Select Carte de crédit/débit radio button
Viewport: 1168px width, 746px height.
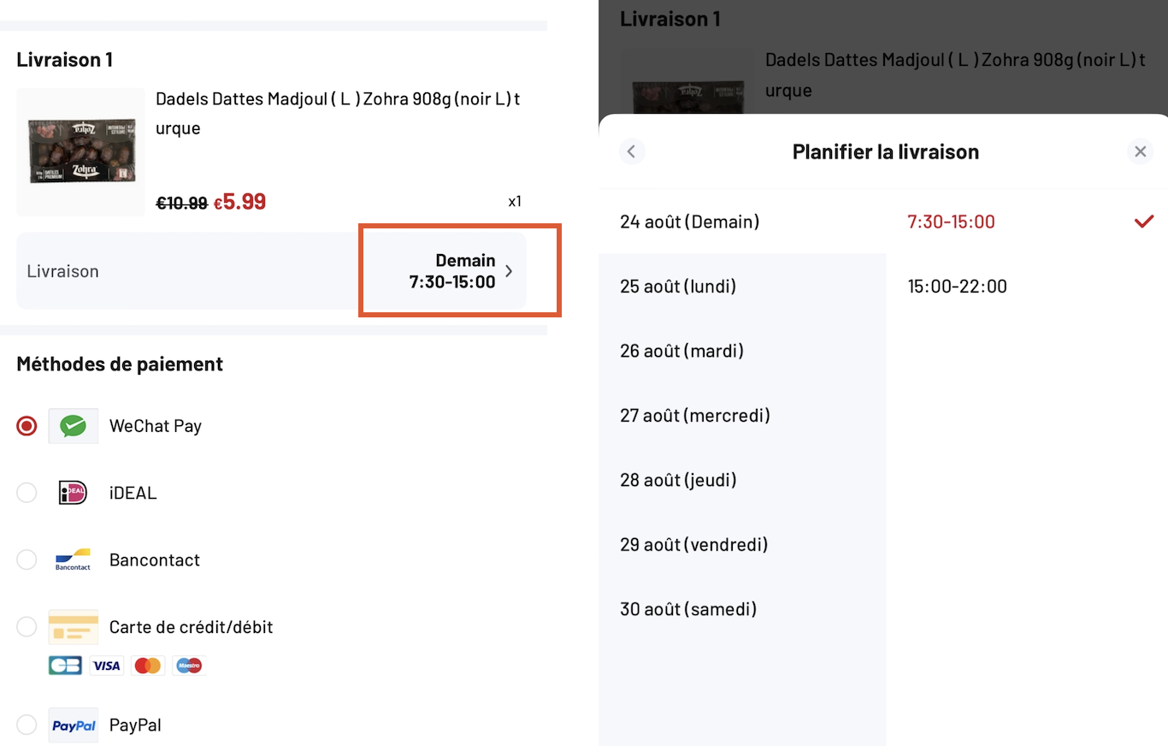27,627
